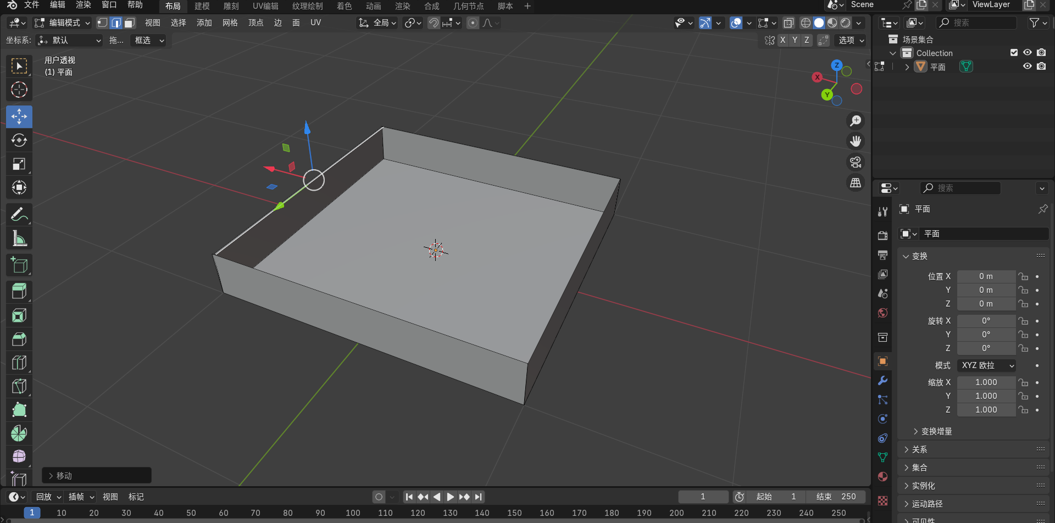Screen dimensions: 1055x523
Task: Click the 位置 X value field
Action: pos(986,276)
